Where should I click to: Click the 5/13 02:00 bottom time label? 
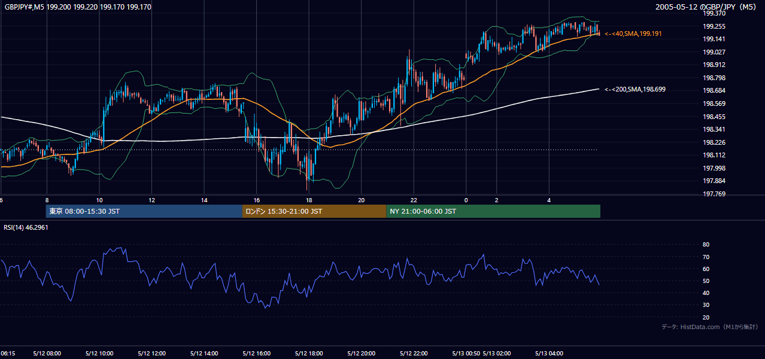[497, 353]
